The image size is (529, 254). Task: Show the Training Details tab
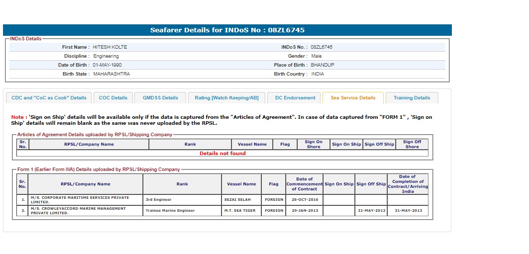pos(412,98)
